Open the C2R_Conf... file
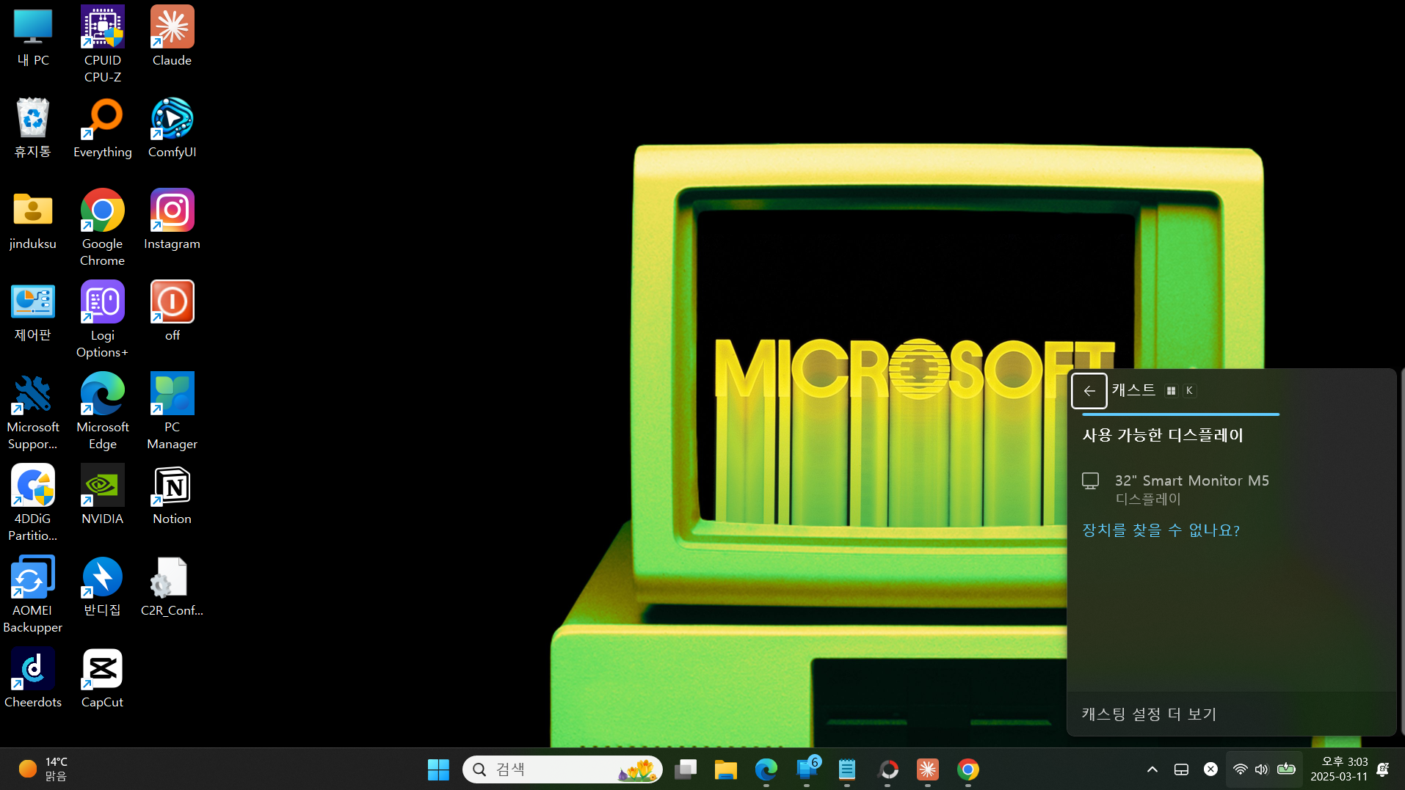The height and width of the screenshot is (790, 1405). [x=172, y=587]
